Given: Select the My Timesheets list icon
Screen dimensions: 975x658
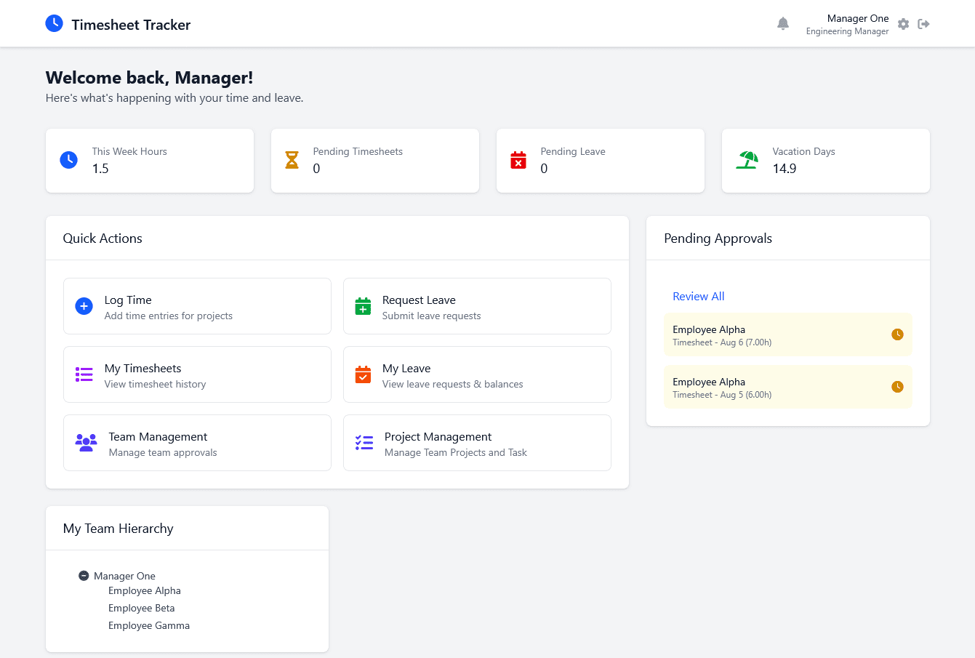Looking at the screenshot, I should pos(84,374).
